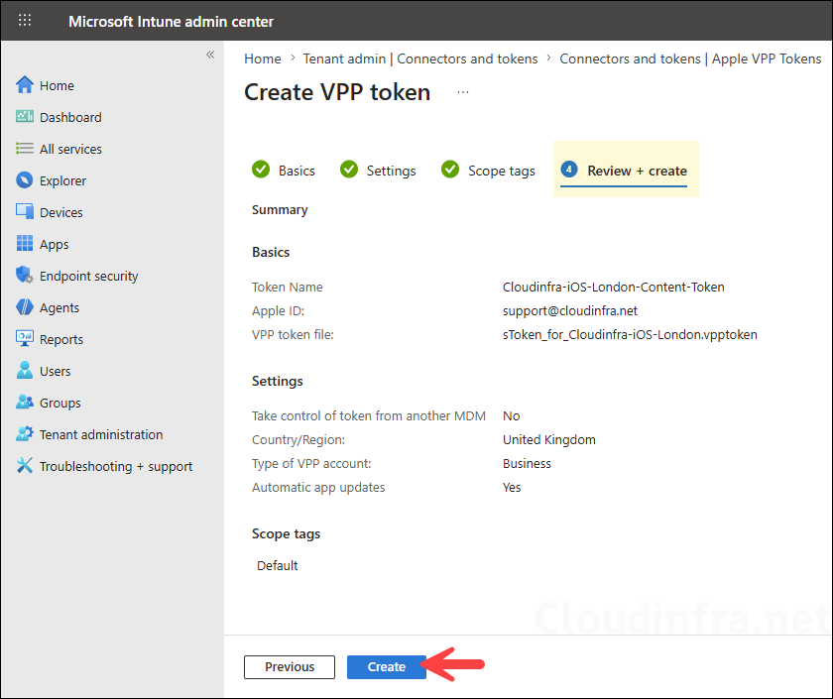Click the Dashboard chart icon
This screenshot has width=833, height=699.
coord(25,116)
